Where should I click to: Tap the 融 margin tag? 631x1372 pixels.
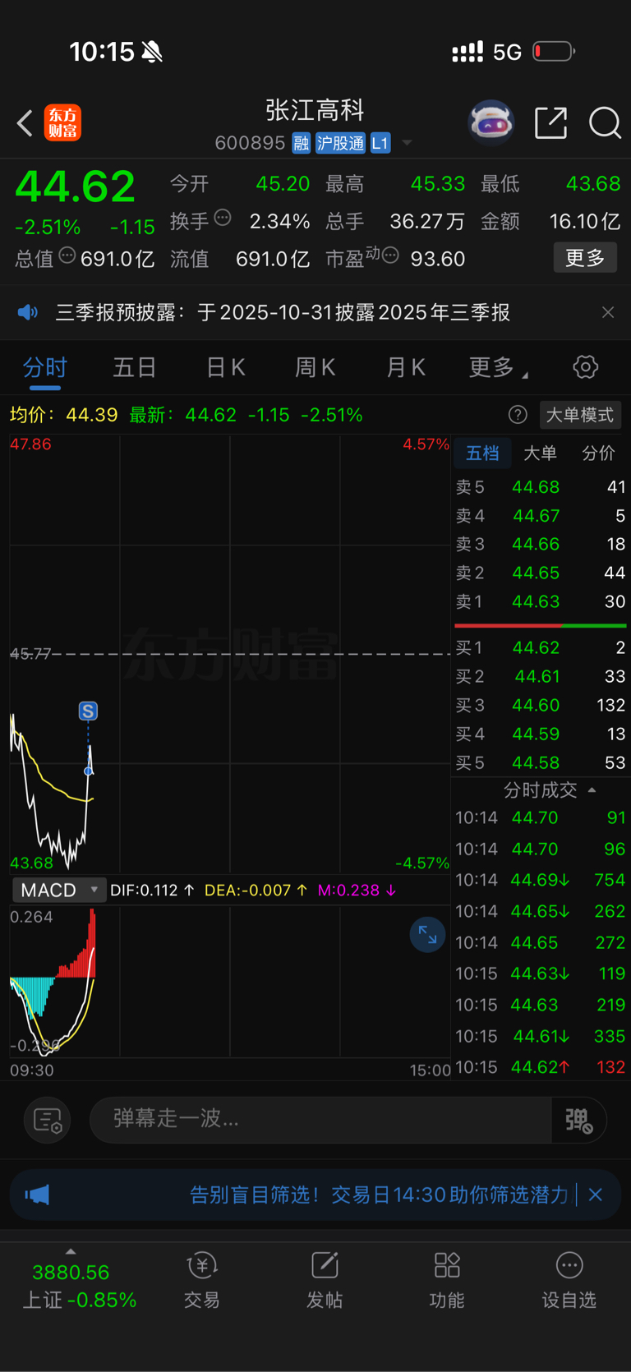[301, 143]
